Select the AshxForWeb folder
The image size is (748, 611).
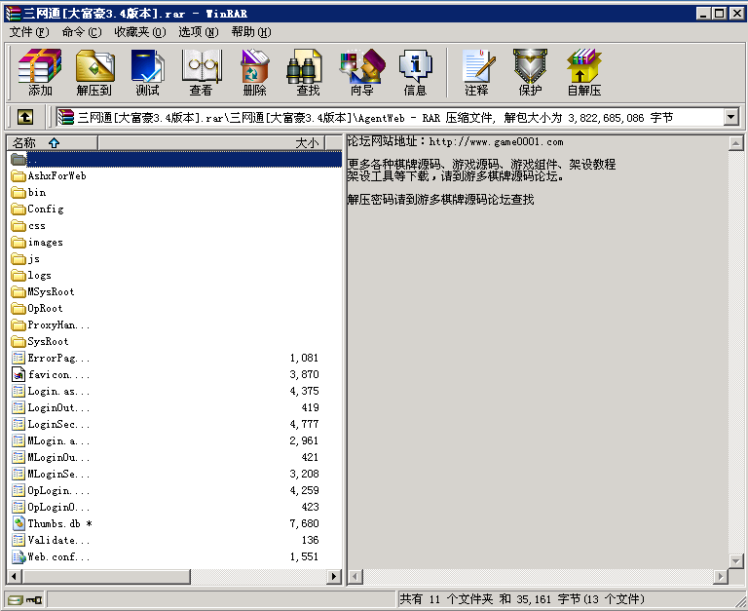pos(56,176)
